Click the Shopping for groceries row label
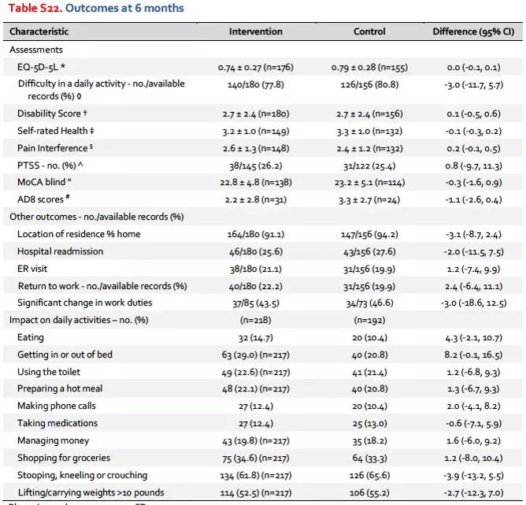The width and height of the screenshot is (526, 505). coord(64,458)
